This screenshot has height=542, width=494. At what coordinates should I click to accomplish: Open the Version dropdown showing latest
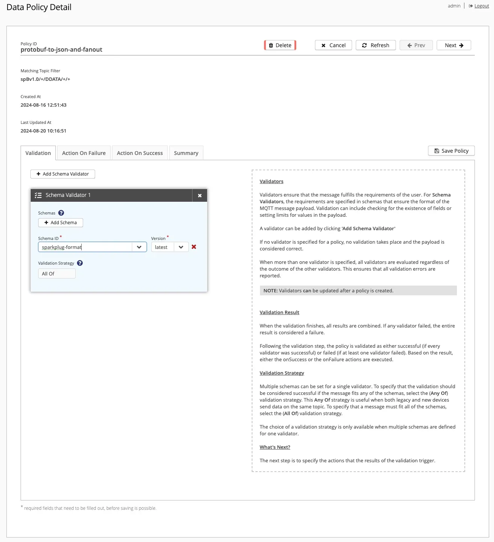click(x=181, y=247)
